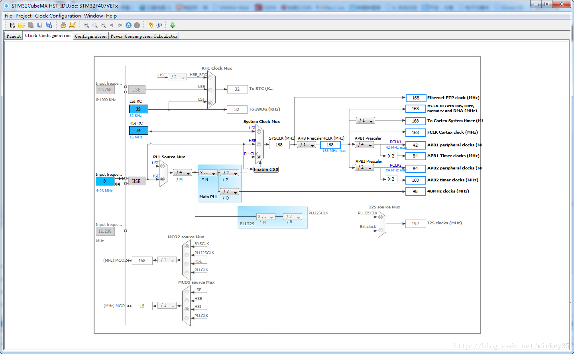Undo the last clock change

pos(112,25)
